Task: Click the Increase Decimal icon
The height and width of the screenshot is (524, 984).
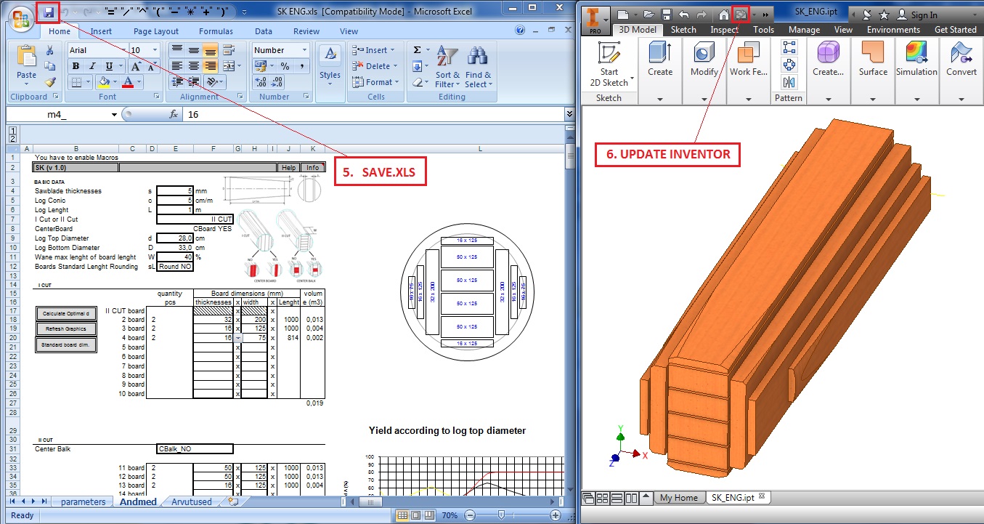Action: (x=261, y=82)
